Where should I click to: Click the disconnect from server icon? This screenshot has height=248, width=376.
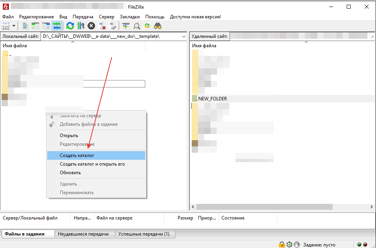click(x=102, y=26)
